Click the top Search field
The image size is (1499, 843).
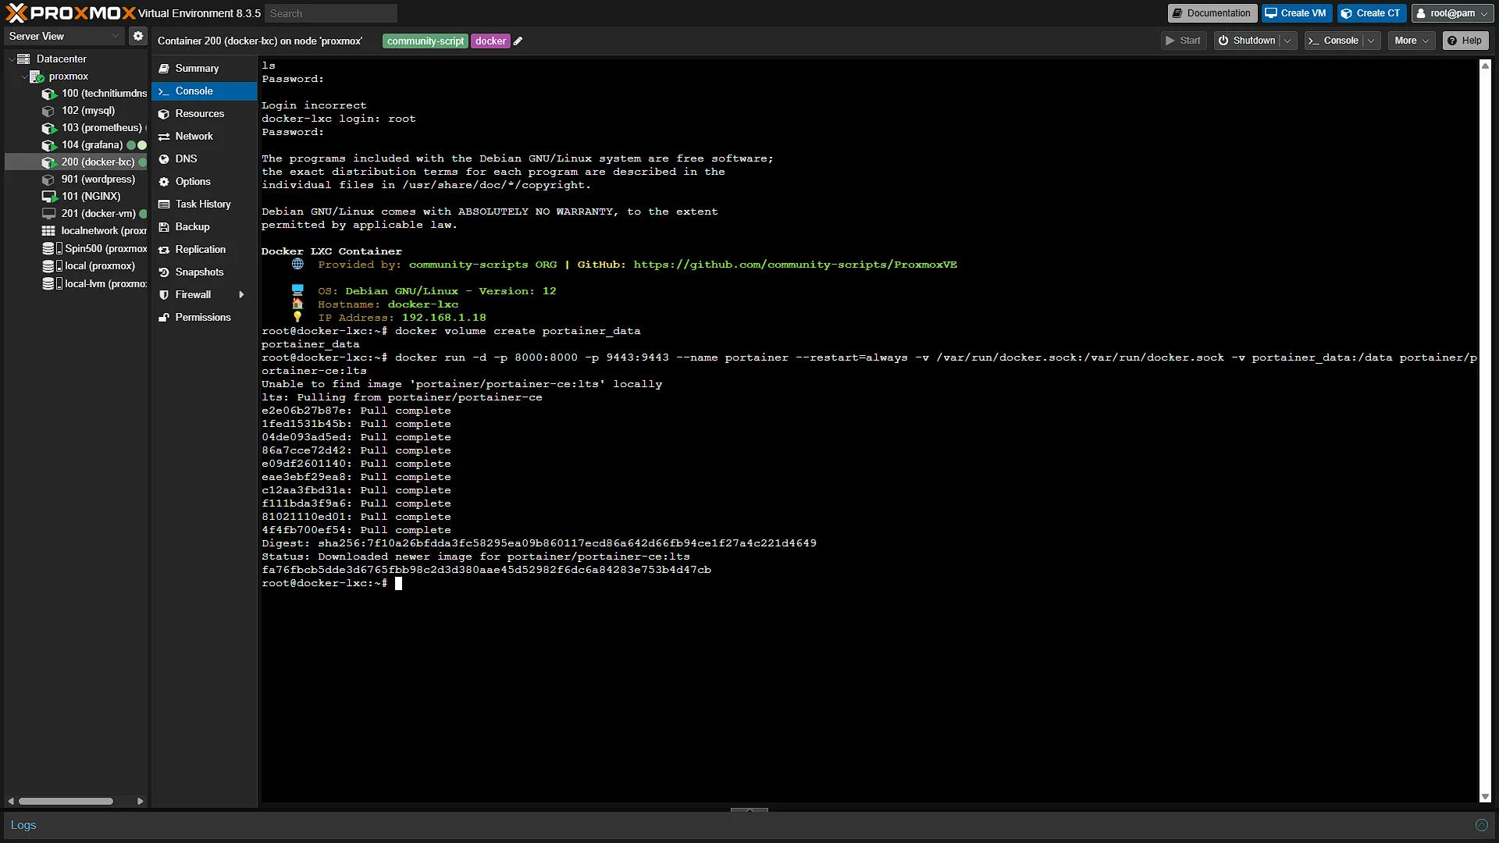331,13
